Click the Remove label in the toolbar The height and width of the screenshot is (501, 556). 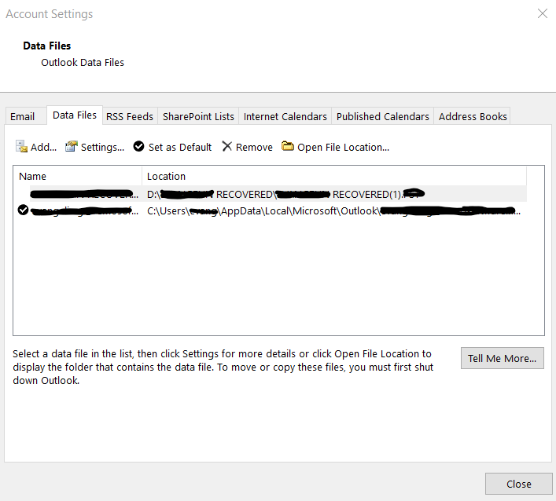click(254, 148)
